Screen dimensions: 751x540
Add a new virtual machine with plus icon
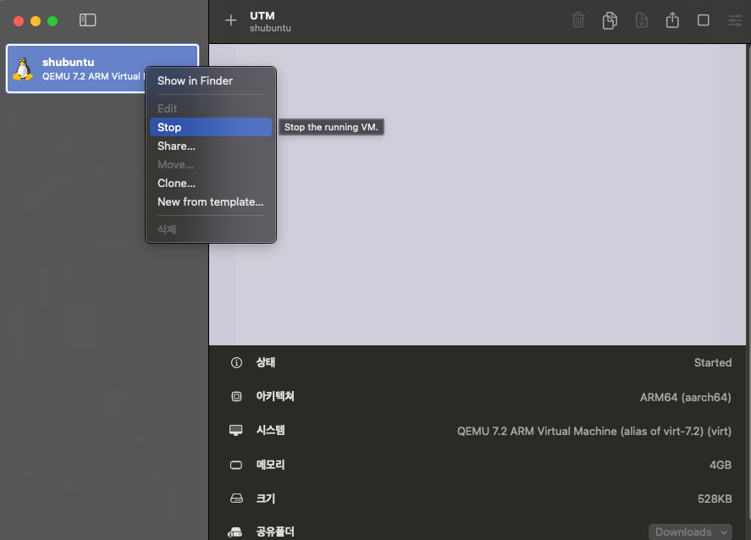point(231,20)
